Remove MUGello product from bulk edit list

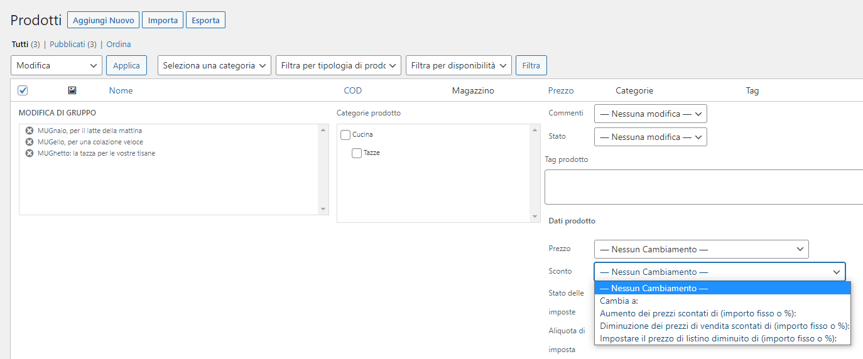30,142
